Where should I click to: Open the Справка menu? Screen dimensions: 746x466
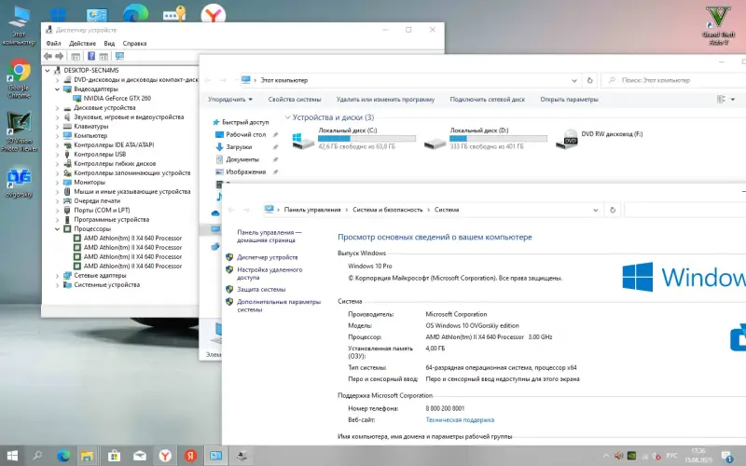[x=134, y=43]
